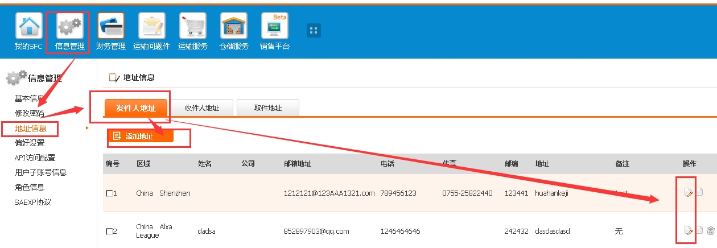The image size is (717, 248).
Task: Click the 添加地址 button
Action: [x=140, y=136]
